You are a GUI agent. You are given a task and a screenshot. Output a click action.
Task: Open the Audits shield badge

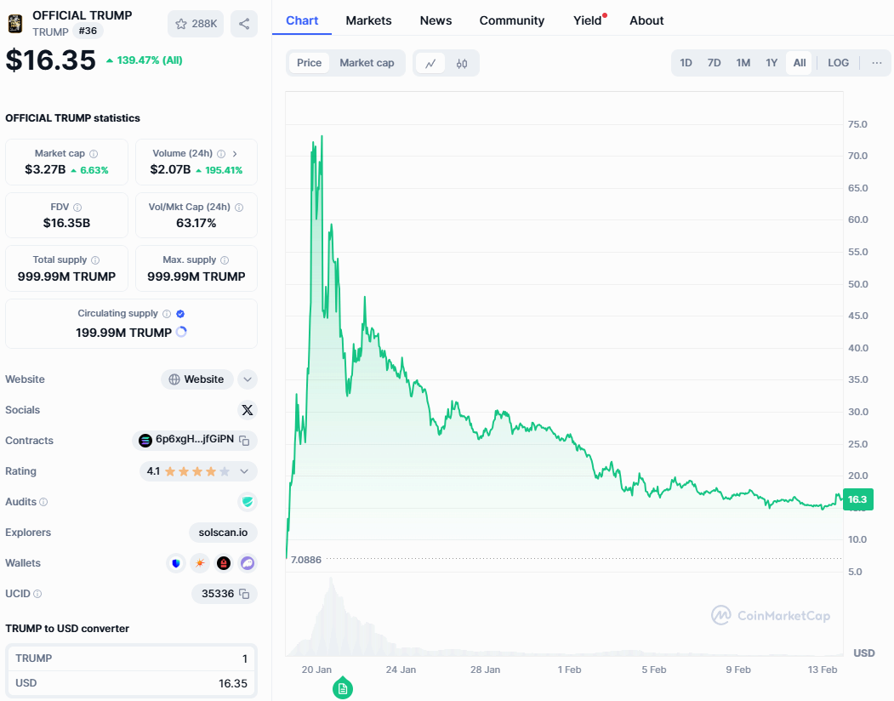pyautogui.click(x=248, y=502)
